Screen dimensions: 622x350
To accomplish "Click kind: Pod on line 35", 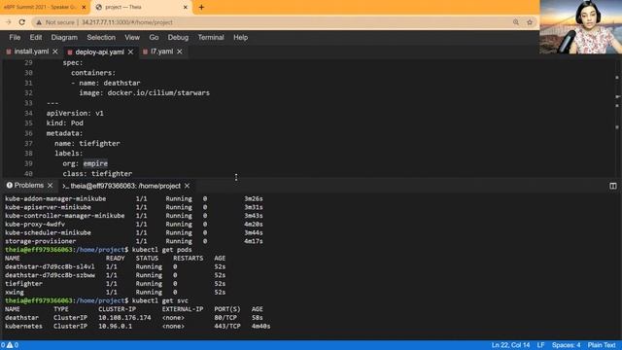I will [65, 123].
